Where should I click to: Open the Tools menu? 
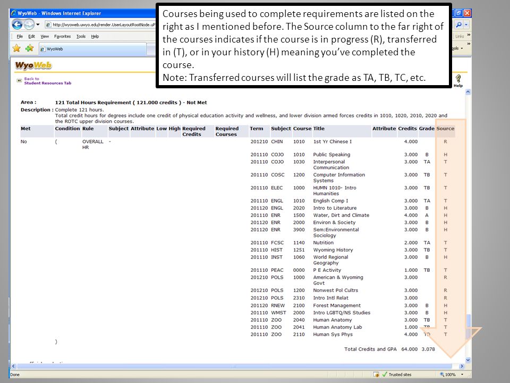pos(81,37)
